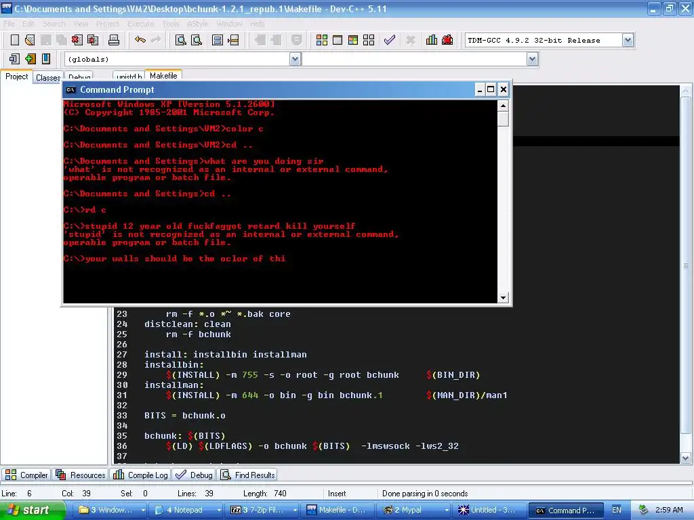
Task: Expand the empty members dropdown beside globals
Action: point(533,60)
